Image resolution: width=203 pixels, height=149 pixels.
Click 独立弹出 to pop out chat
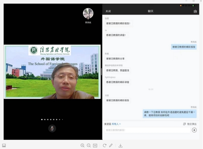click(190, 124)
